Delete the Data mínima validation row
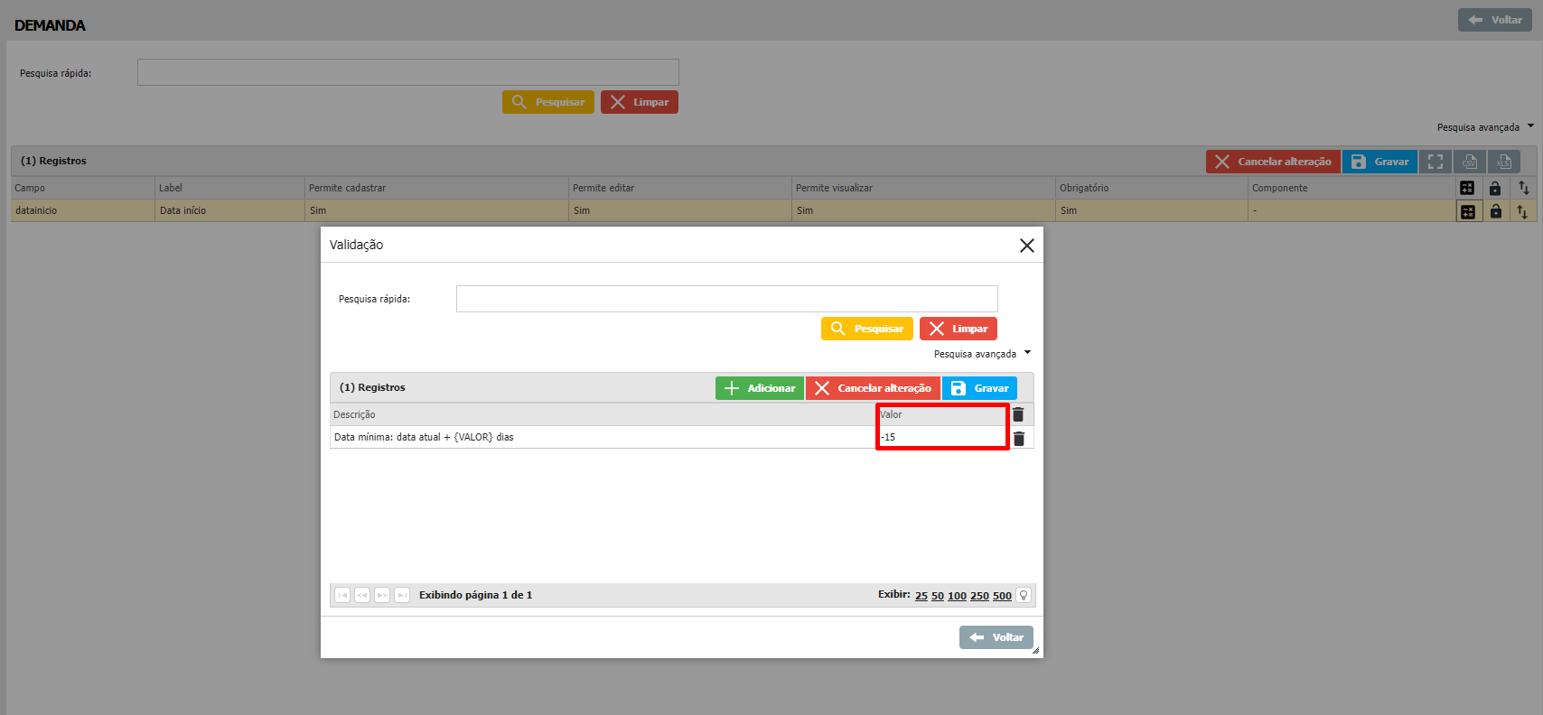The height and width of the screenshot is (715, 1543). click(x=1019, y=438)
